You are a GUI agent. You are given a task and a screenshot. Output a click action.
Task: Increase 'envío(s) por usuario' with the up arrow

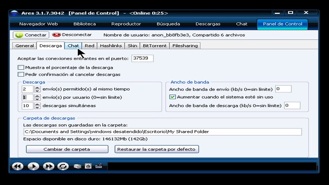[x=38, y=96]
